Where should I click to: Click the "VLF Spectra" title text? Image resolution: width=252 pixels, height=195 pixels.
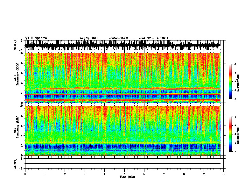click(x=36, y=38)
